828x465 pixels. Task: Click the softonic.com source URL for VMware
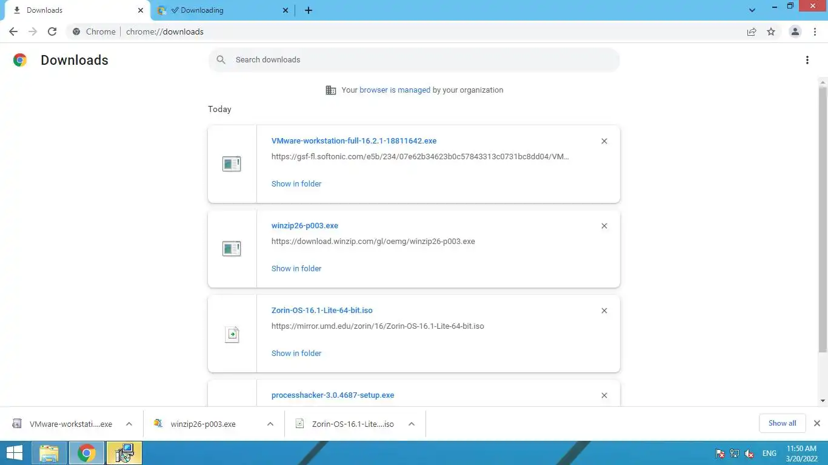(420, 156)
